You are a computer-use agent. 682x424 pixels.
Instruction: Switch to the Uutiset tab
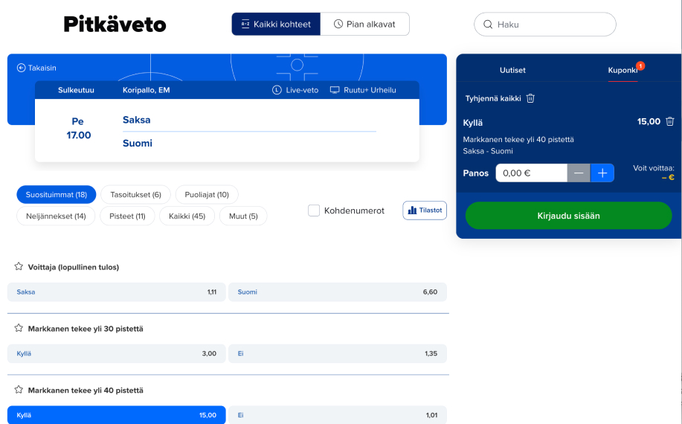512,70
